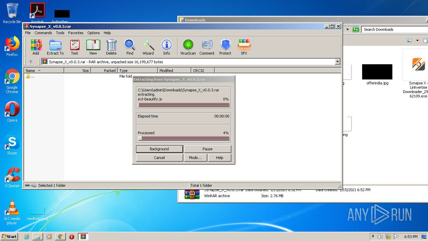Click the Delete trash can icon
This screenshot has width=428, height=241.
[111, 47]
